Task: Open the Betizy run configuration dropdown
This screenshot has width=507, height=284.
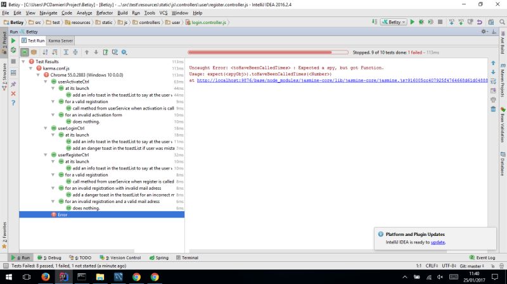Action: [x=393, y=22]
